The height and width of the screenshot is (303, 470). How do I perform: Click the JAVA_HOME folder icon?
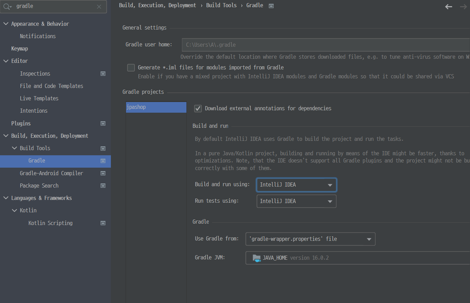[x=256, y=258]
